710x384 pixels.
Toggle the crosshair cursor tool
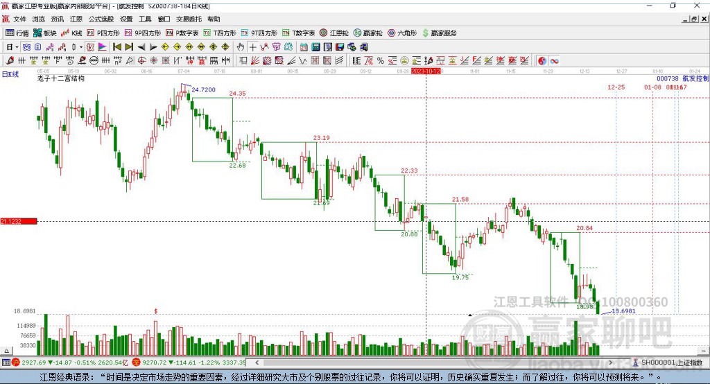252,47
